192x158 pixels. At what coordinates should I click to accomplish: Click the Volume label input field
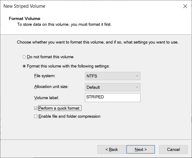click(113, 98)
